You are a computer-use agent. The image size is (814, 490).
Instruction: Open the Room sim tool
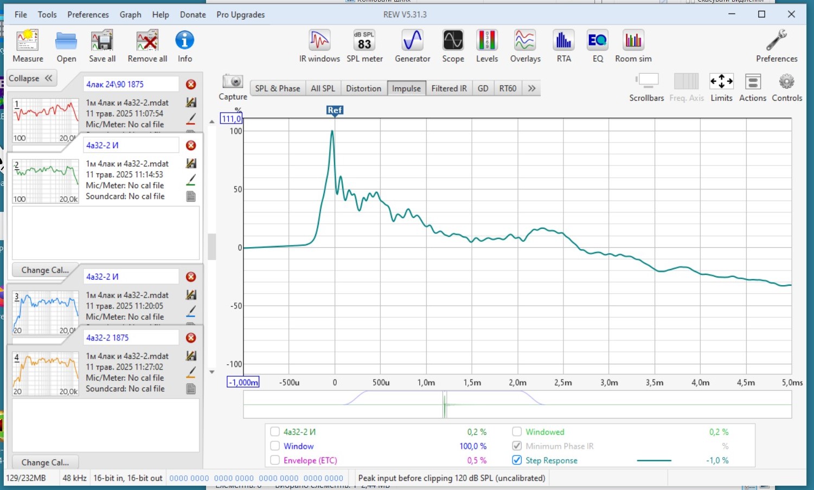(633, 46)
